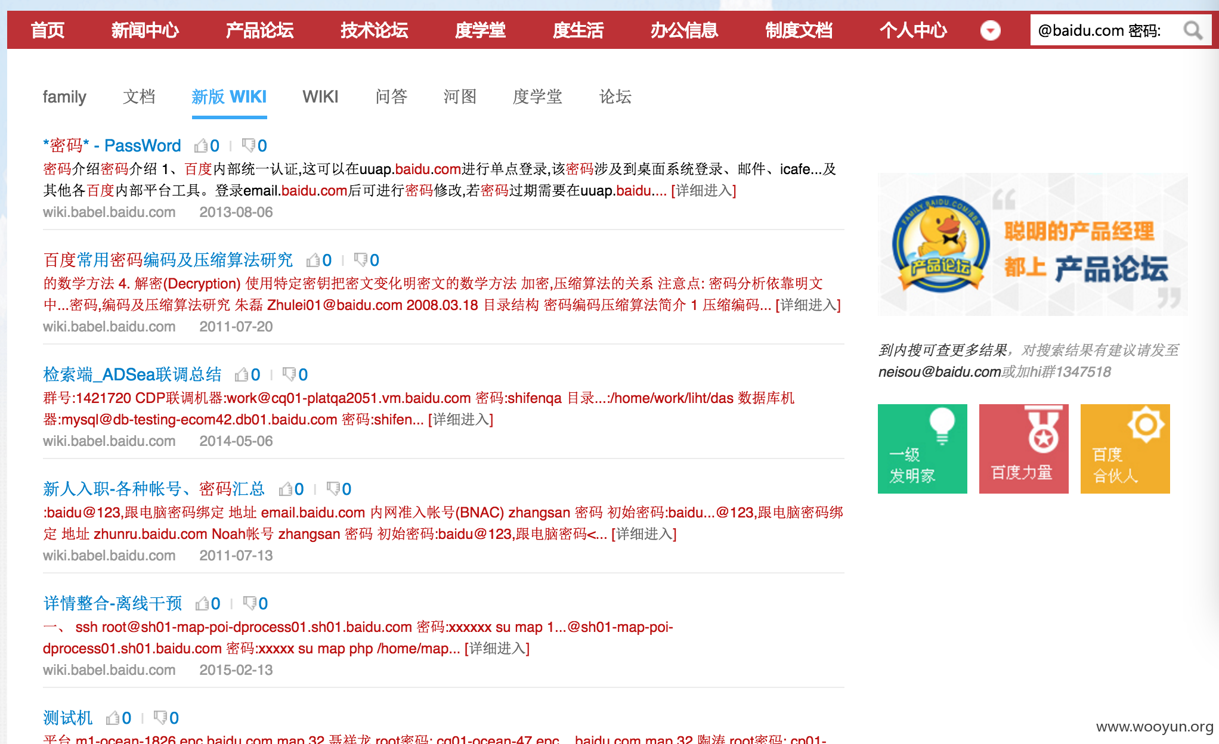Select the 新版 WIKI tab
The height and width of the screenshot is (744, 1219).
pyautogui.click(x=229, y=97)
